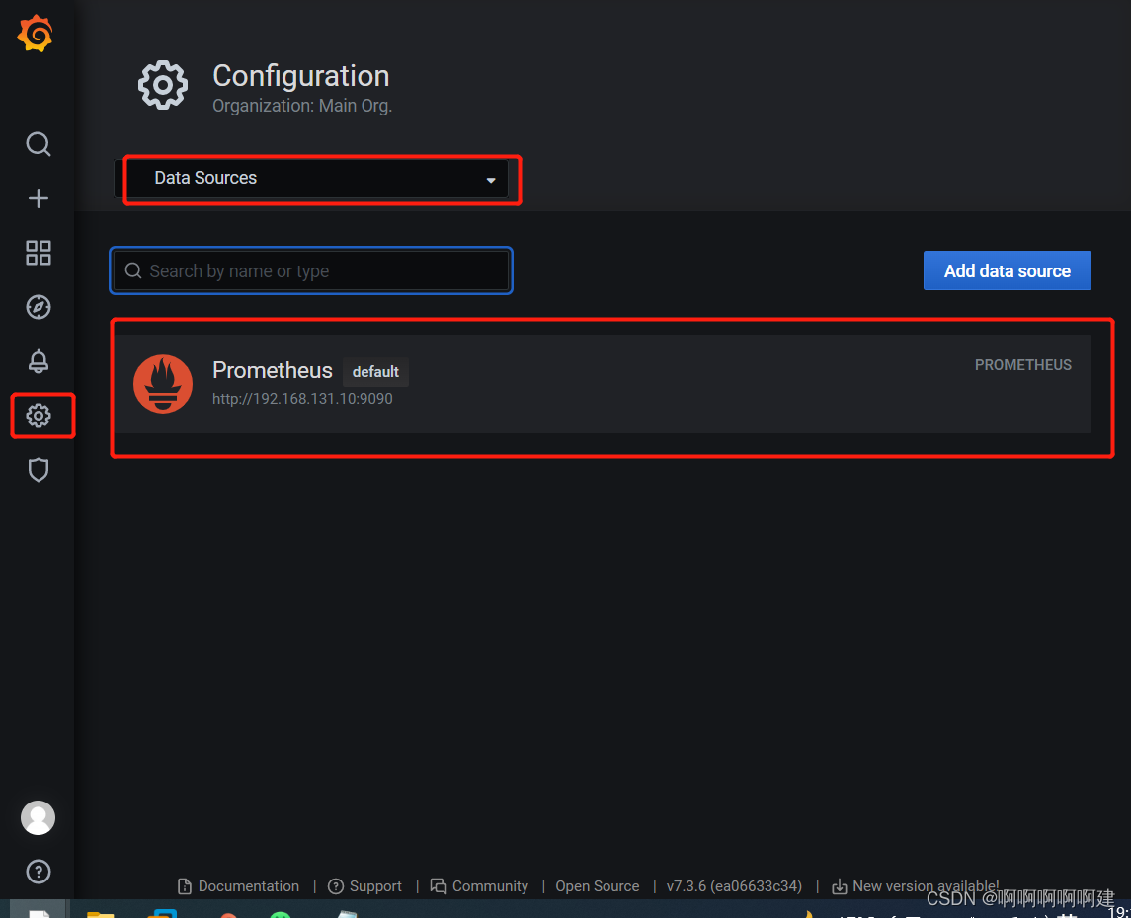Click the Add data source button
The image size is (1131, 918).
[x=1007, y=270]
